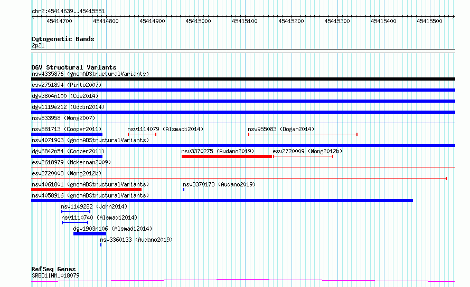Screen dimensions: 470x287
Task: Click the esv2720009 (Wong2012b) label
Action: 307,151
